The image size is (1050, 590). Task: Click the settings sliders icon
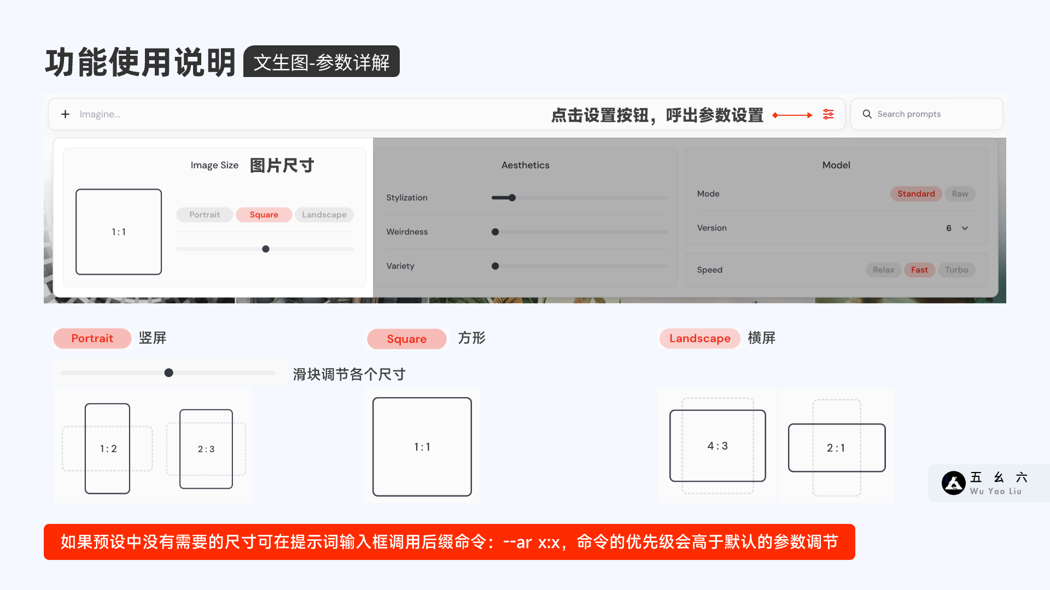[828, 114]
